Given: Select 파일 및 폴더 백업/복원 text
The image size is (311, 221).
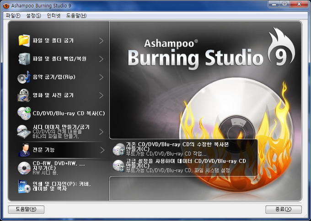Looking at the screenshot, I should pos(59,59).
